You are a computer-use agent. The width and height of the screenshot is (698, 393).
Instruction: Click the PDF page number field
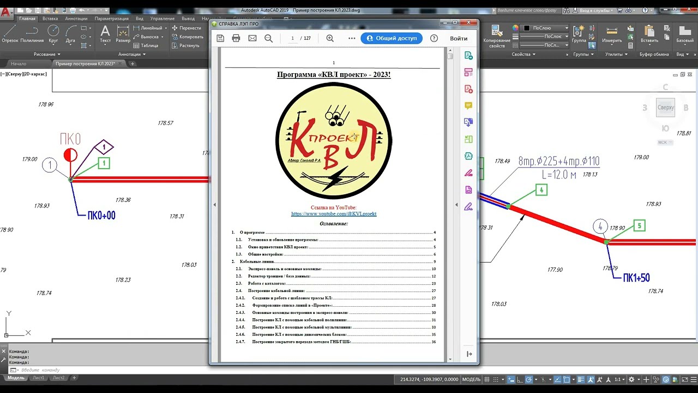pyautogui.click(x=293, y=38)
